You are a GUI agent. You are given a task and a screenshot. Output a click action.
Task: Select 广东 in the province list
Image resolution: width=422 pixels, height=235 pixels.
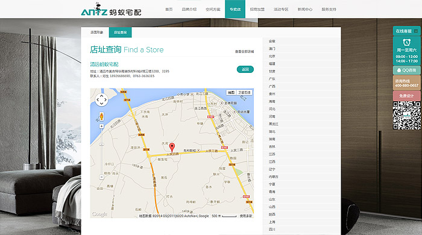(272, 79)
